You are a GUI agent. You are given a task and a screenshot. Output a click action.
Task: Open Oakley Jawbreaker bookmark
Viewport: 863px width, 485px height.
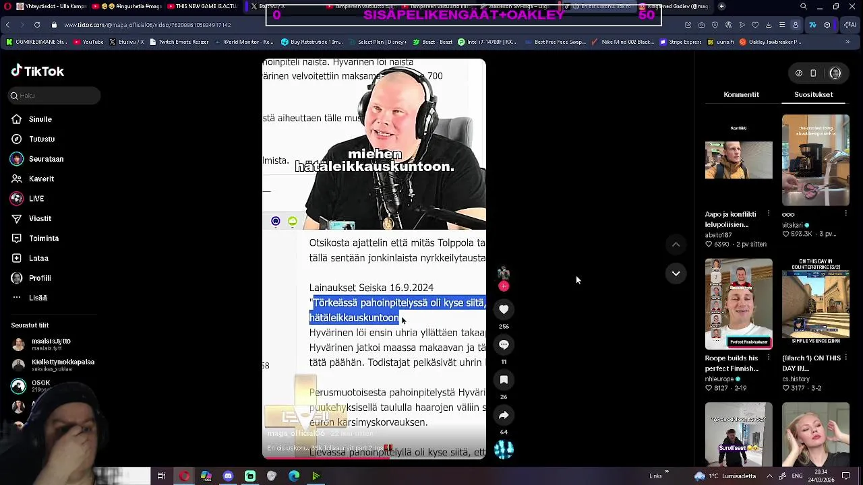coord(769,42)
